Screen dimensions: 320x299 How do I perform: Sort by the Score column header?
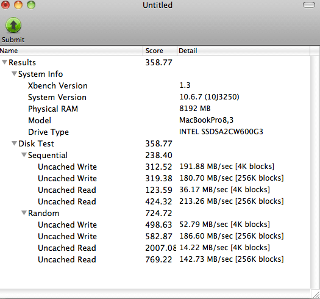[x=160, y=51]
